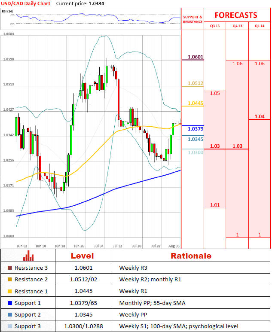Click the 1.03 value in Q4 13 column
272x332 pixels.
pyautogui.click(x=237, y=146)
